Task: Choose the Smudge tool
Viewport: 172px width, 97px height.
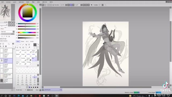Action: click(x=29, y=63)
